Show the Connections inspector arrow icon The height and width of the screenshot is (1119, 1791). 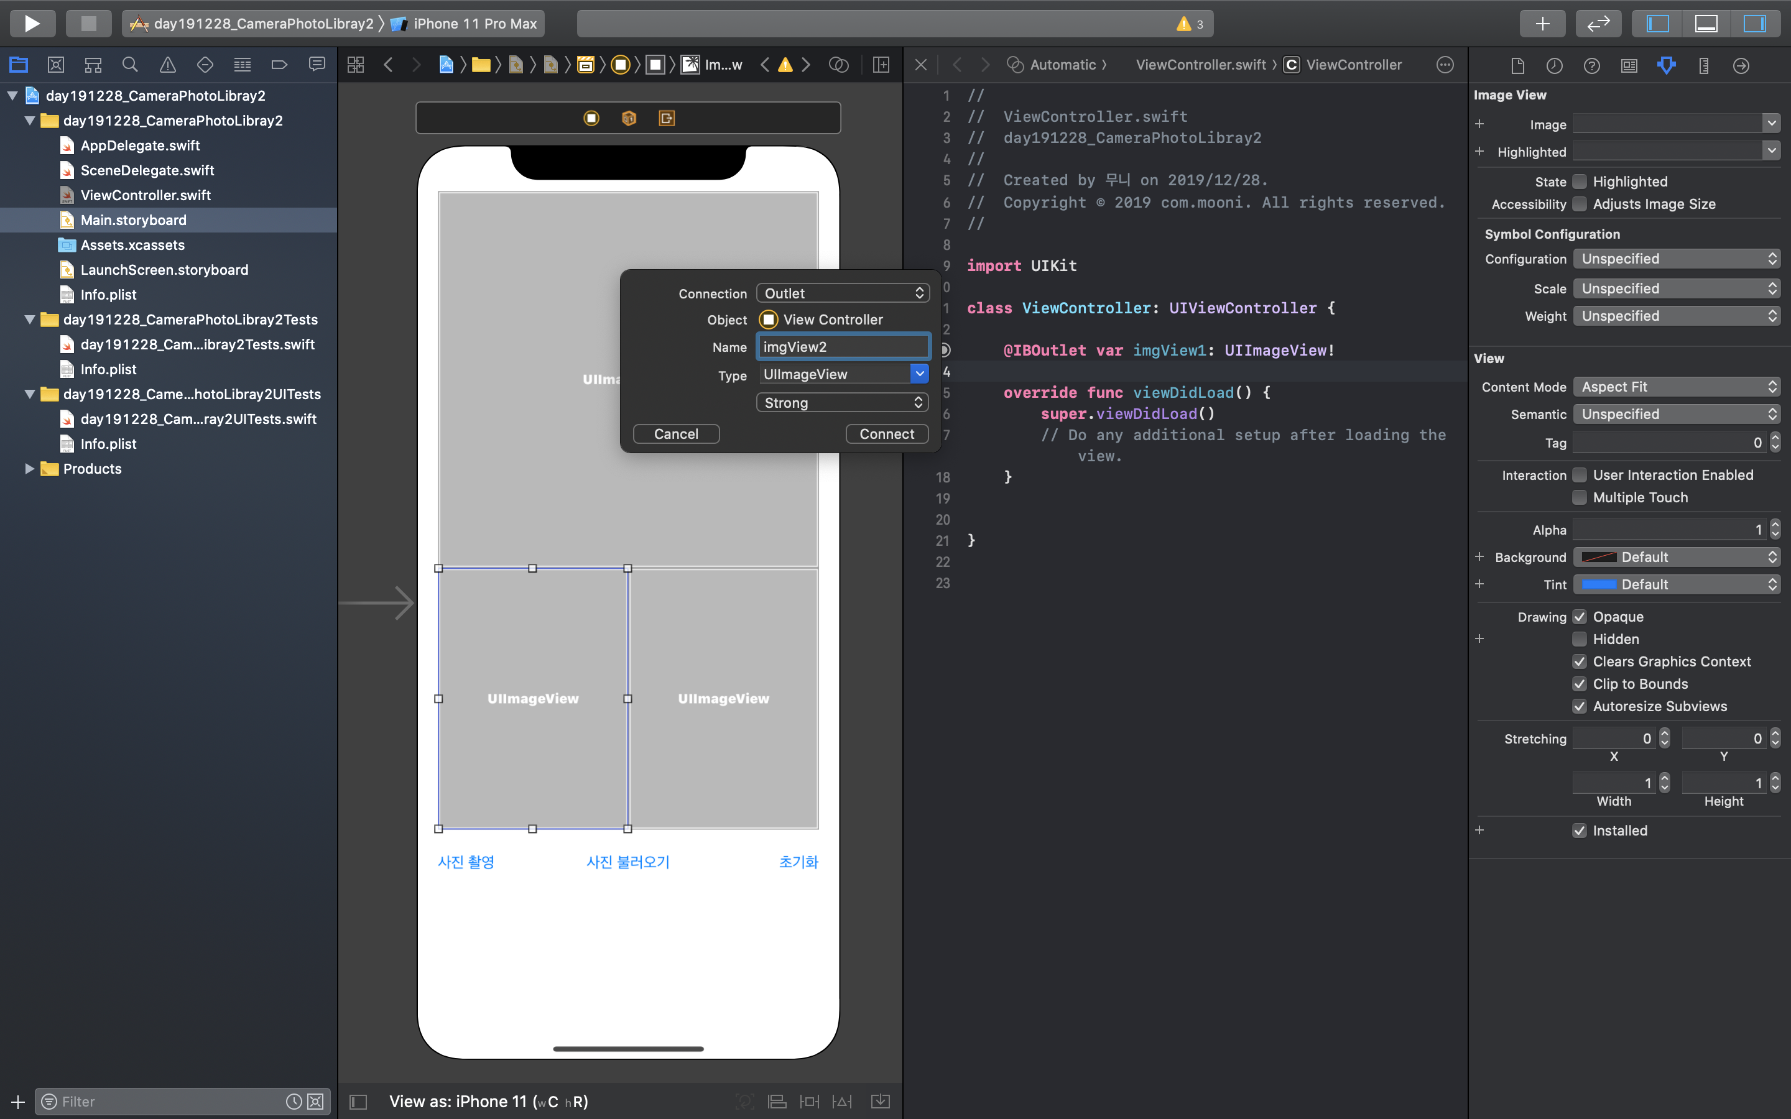click(x=1741, y=65)
